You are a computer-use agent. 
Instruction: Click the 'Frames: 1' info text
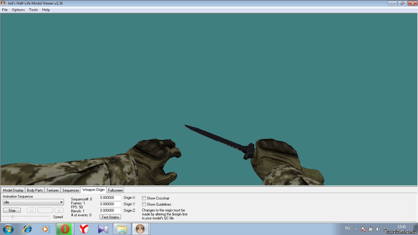tap(78, 203)
